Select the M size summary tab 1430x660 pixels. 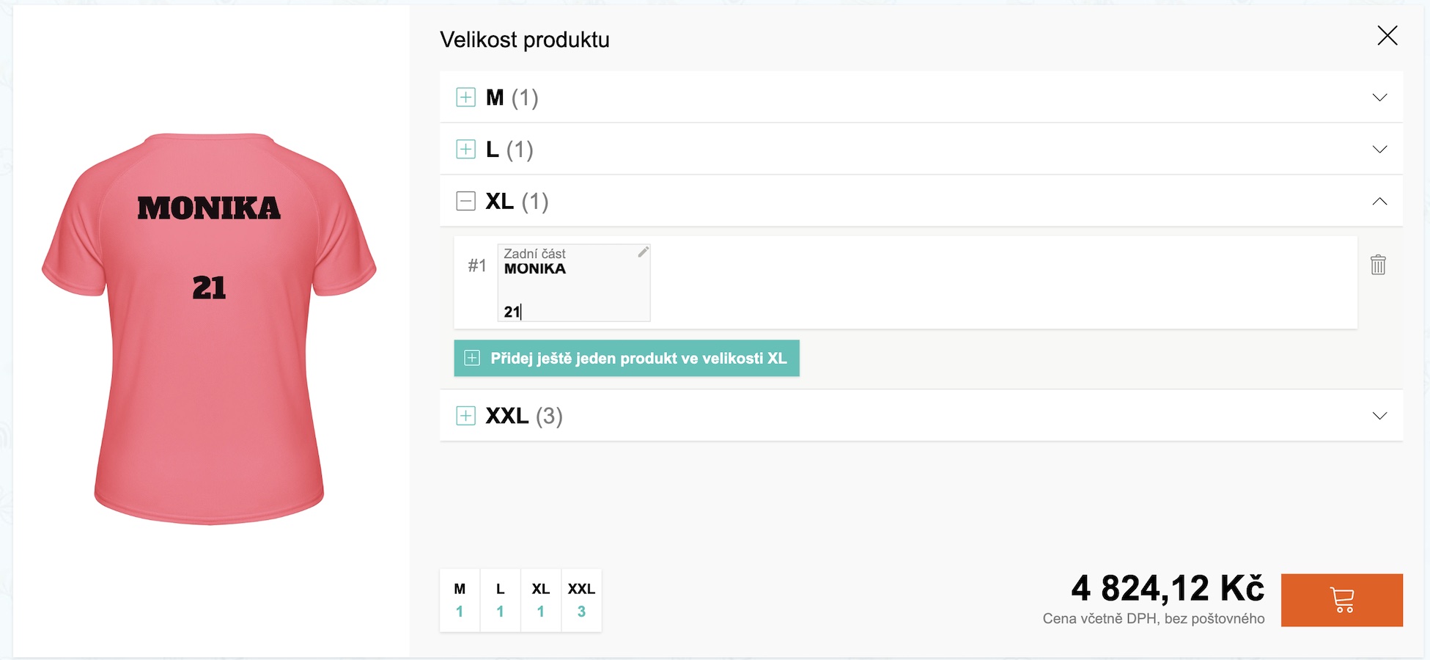460,600
